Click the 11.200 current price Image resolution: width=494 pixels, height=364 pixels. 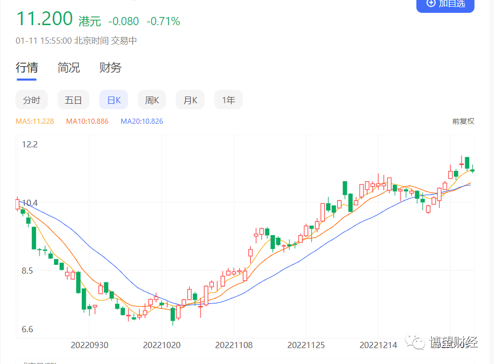[44, 18]
